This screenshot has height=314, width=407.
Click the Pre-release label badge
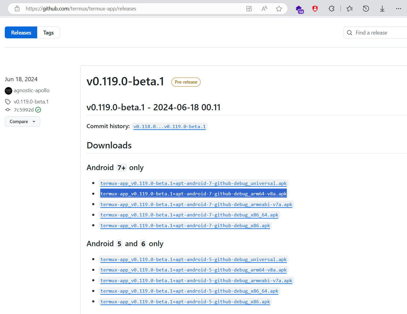(x=186, y=82)
